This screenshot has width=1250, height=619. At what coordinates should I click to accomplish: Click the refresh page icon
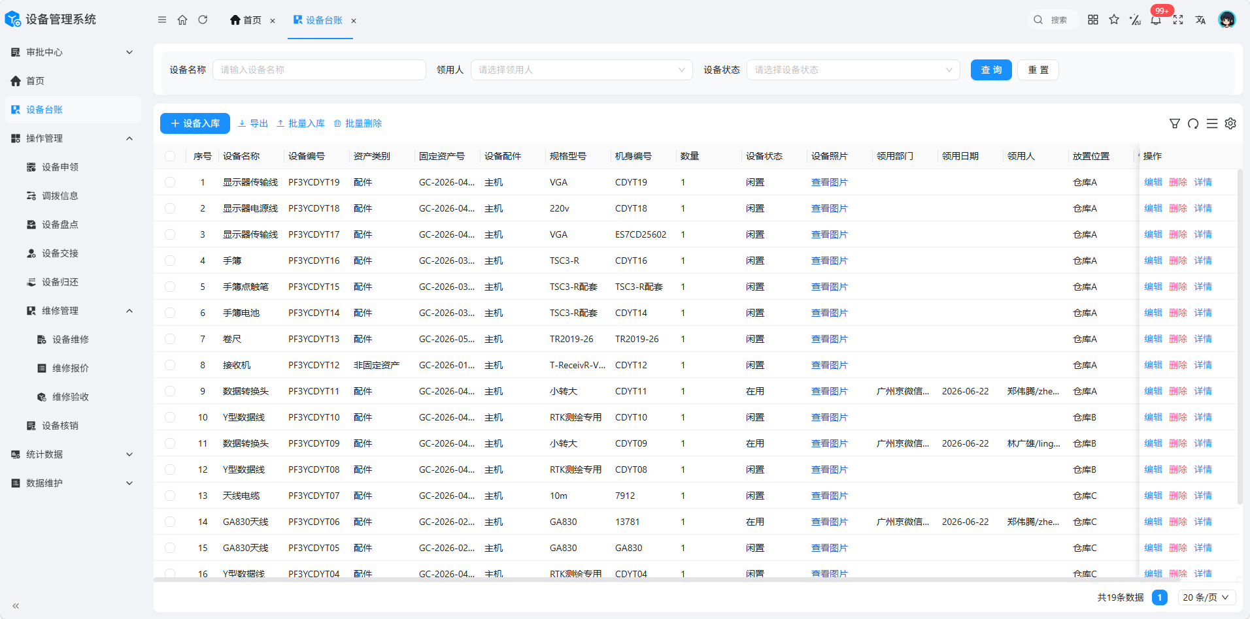point(203,20)
